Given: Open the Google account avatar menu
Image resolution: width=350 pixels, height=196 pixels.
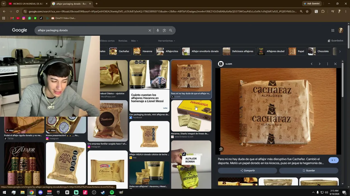Looking at the screenshot, I should [341, 30].
